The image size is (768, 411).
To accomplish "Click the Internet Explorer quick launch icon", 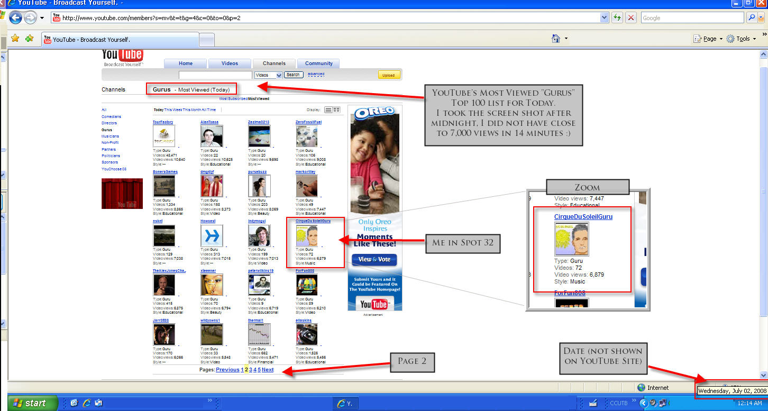I will (87, 403).
